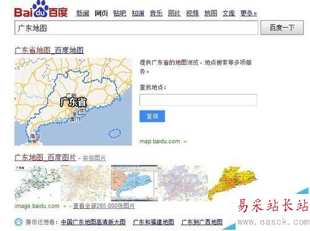Expand the arrow next to image.baidu.com

[64, 206]
